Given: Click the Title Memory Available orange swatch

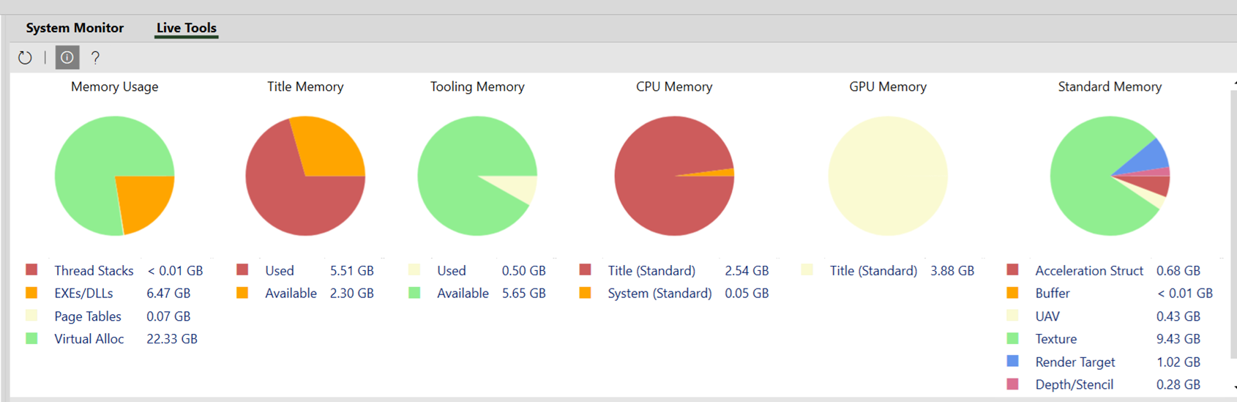Looking at the screenshot, I should pos(242,292).
